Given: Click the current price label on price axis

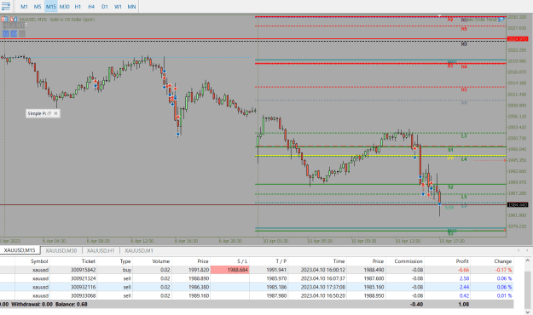Looking at the screenshot, I should [x=518, y=204].
